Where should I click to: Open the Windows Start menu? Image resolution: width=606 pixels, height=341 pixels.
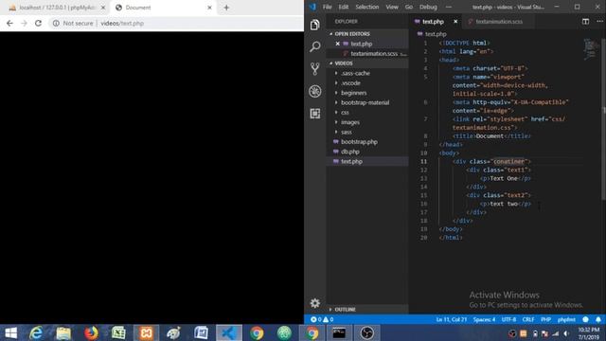click(x=10, y=332)
